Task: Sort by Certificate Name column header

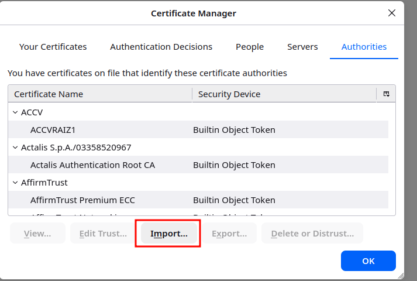Action: click(99, 94)
